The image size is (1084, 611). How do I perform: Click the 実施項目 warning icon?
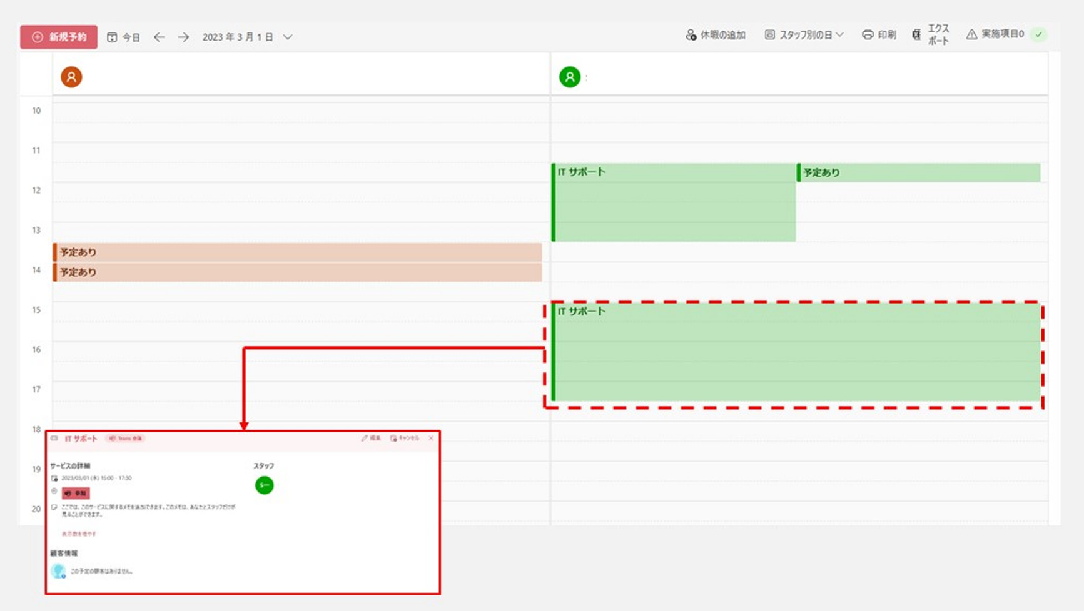pyautogui.click(x=971, y=35)
